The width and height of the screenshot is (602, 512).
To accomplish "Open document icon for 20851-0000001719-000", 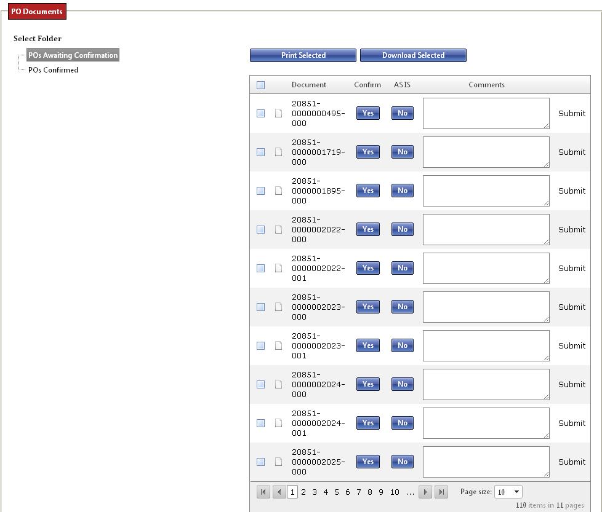I will coord(279,152).
